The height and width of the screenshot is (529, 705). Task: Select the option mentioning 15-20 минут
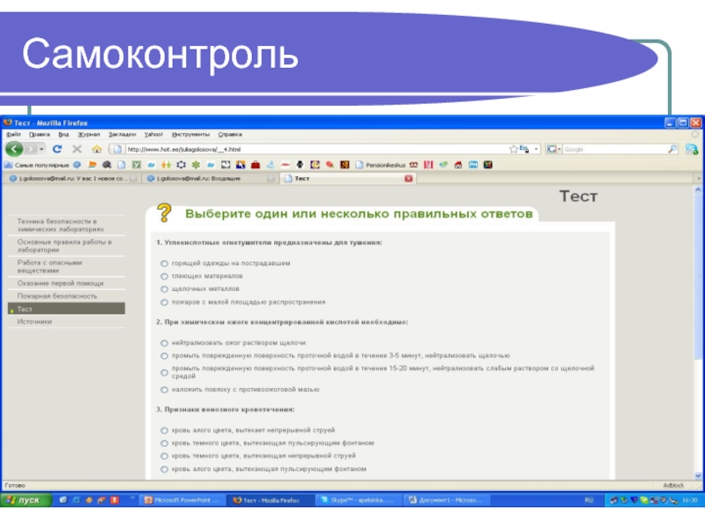[x=164, y=372]
